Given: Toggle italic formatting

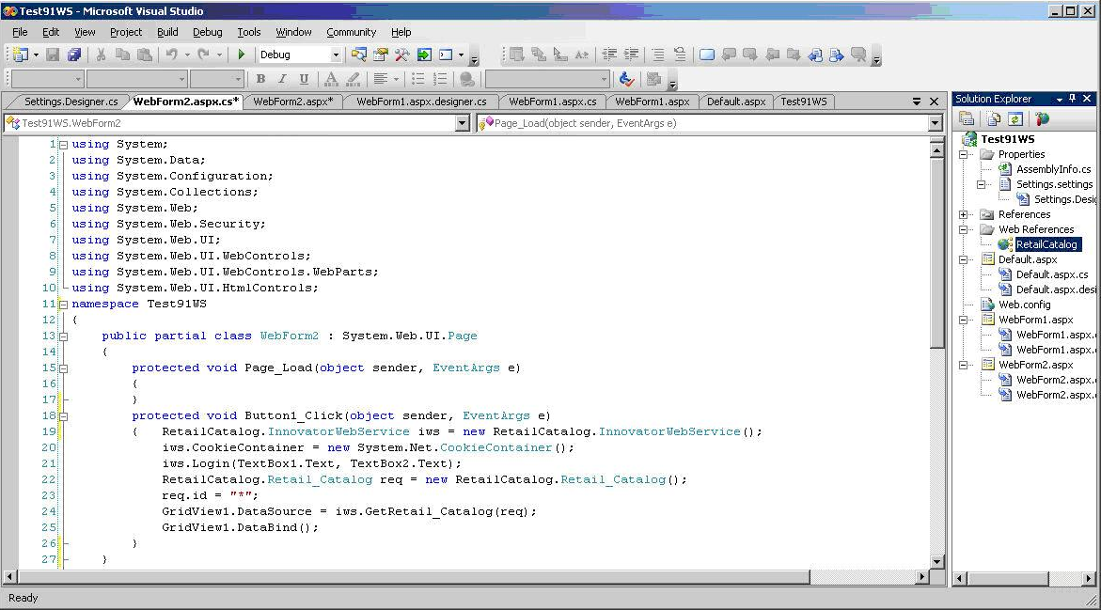Looking at the screenshot, I should [x=282, y=79].
